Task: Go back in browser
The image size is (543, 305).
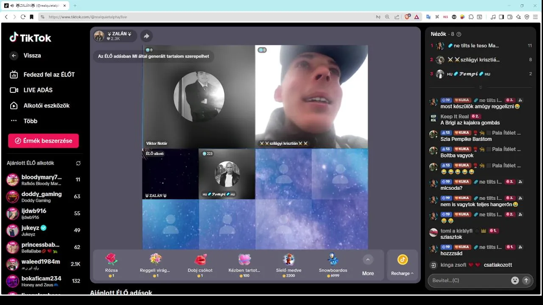Action: click(x=6, y=17)
